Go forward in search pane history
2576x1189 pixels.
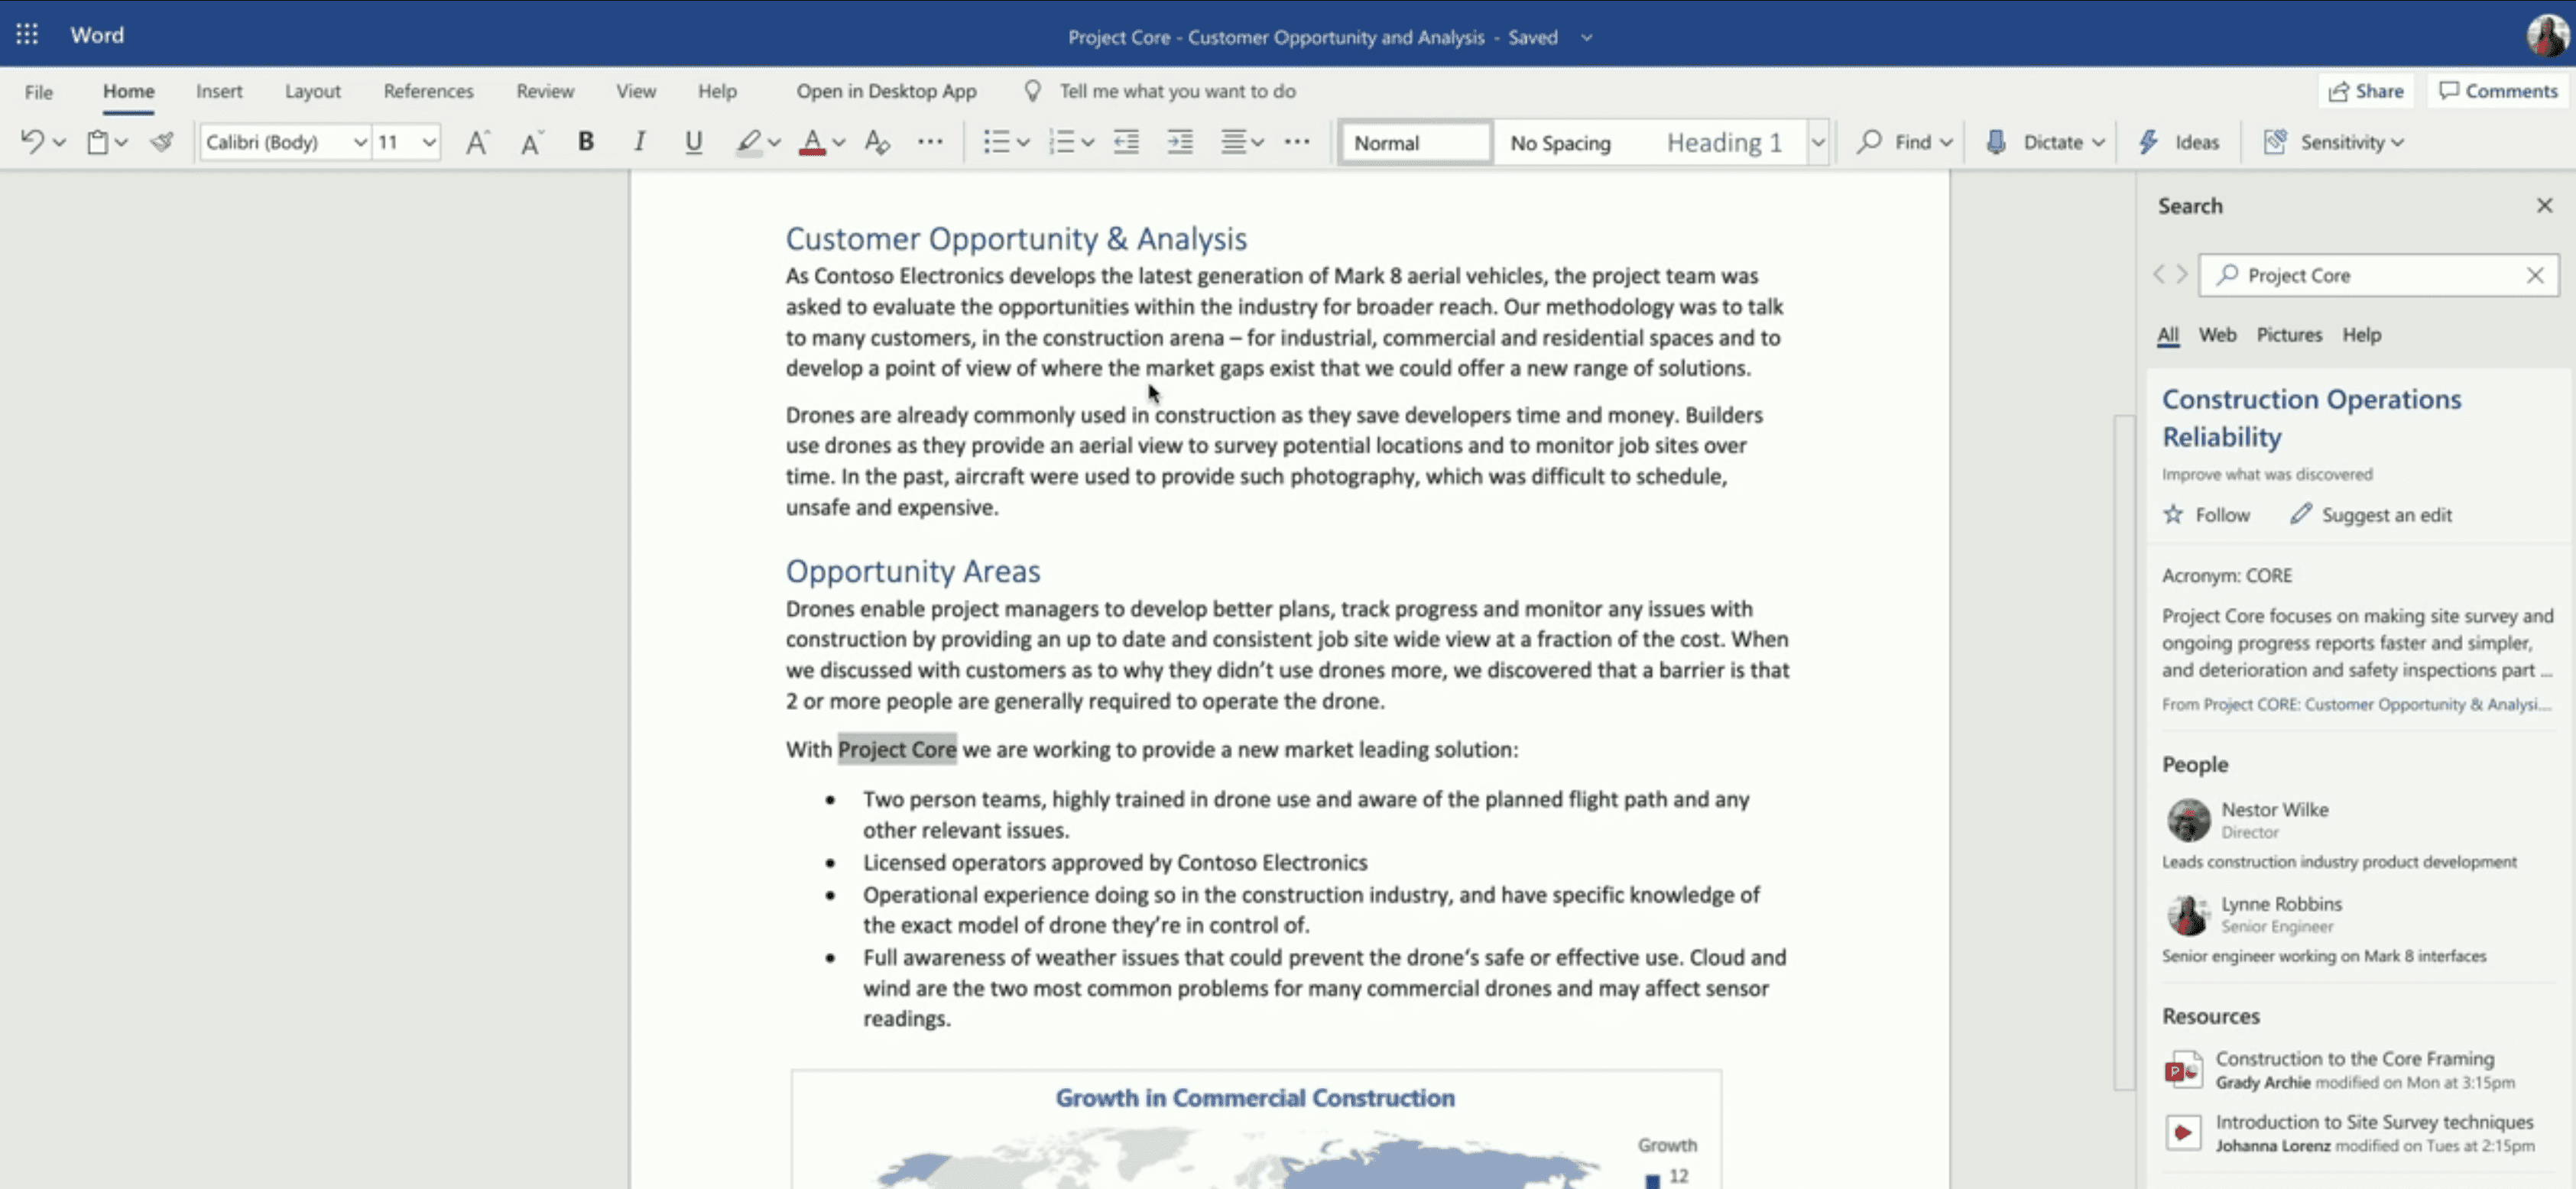tap(2182, 274)
